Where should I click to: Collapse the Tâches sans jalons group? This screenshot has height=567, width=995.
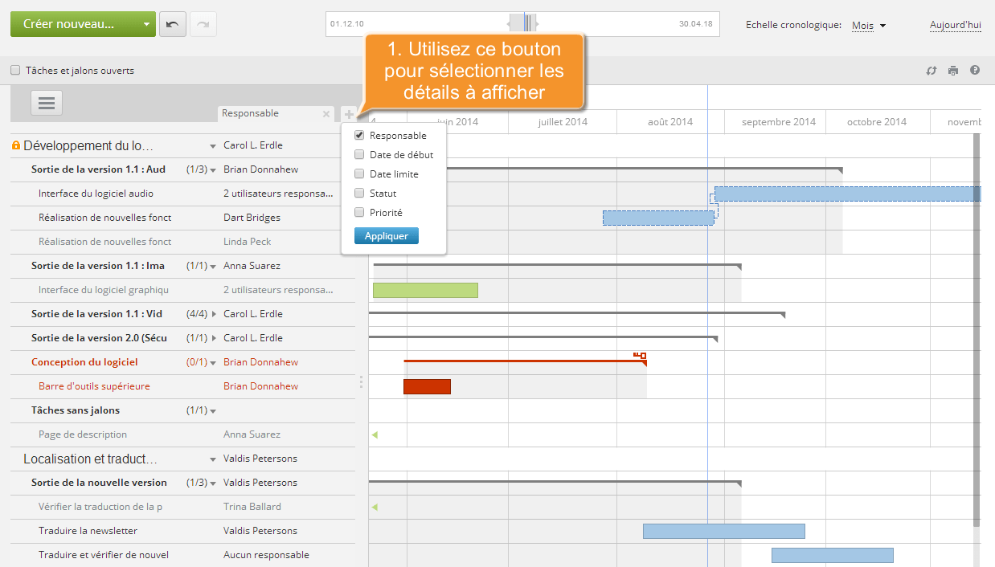(213, 411)
